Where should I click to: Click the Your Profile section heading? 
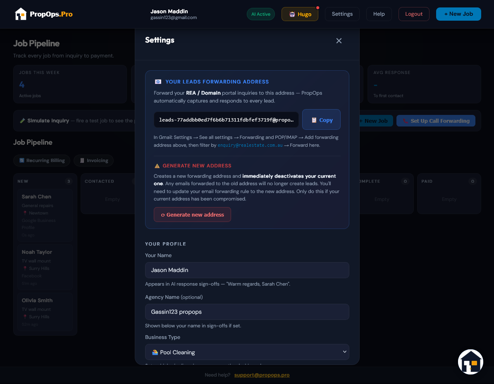coord(165,244)
